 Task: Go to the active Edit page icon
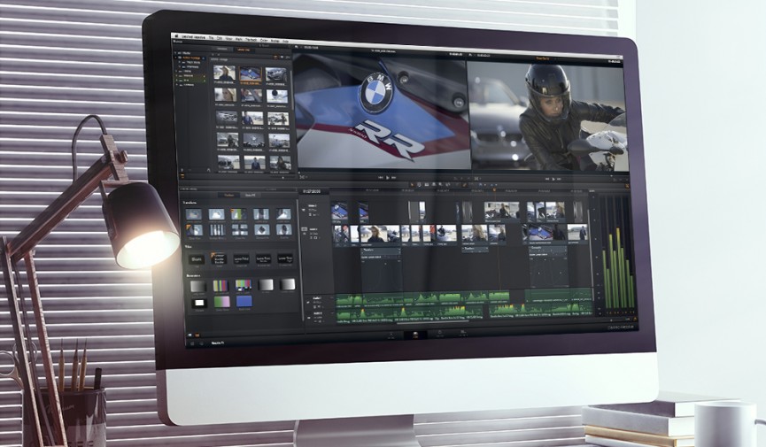[x=415, y=335]
